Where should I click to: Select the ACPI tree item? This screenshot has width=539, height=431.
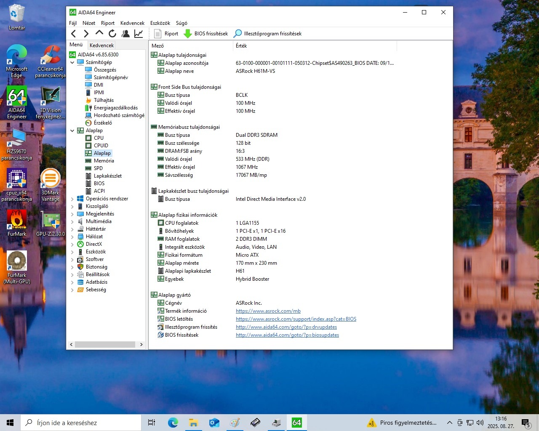(99, 191)
